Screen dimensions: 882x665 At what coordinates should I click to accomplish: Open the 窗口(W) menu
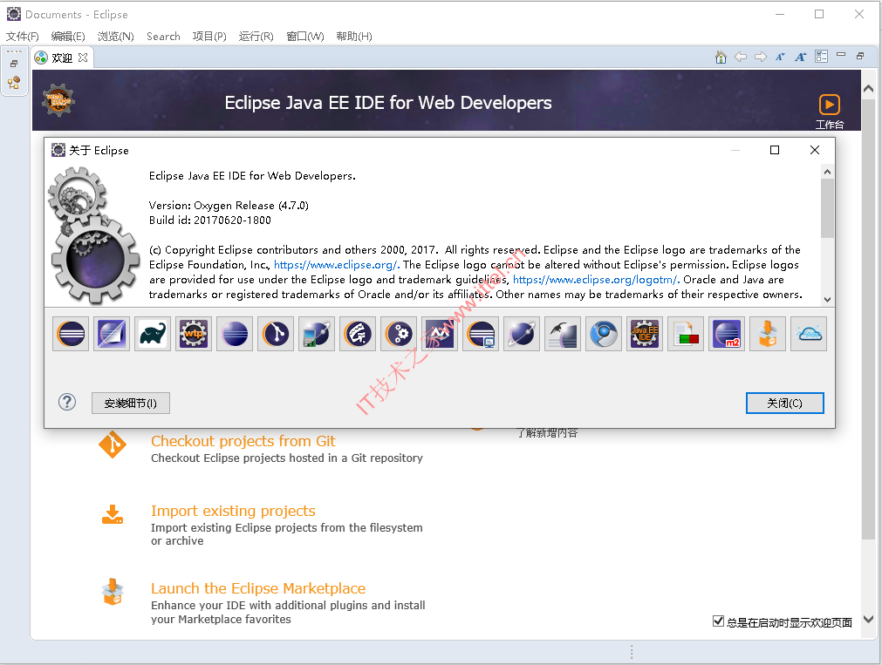tap(304, 37)
